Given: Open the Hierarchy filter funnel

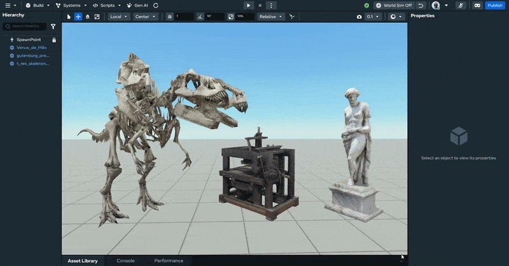Looking at the screenshot, I should (53, 27).
